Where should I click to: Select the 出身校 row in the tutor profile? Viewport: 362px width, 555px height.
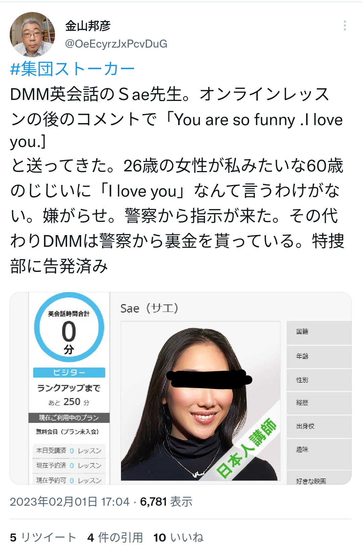[x=319, y=427]
